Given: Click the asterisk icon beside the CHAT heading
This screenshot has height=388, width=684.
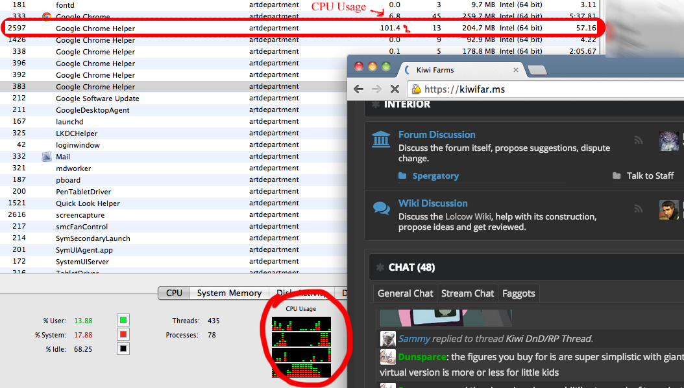Looking at the screenshot, I should pos(380,267).
